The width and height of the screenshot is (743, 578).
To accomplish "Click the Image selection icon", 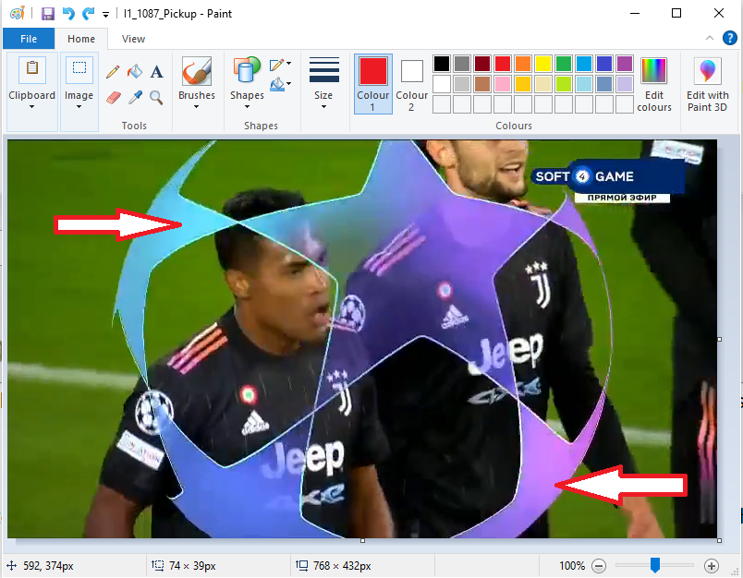I will (79, 68).
